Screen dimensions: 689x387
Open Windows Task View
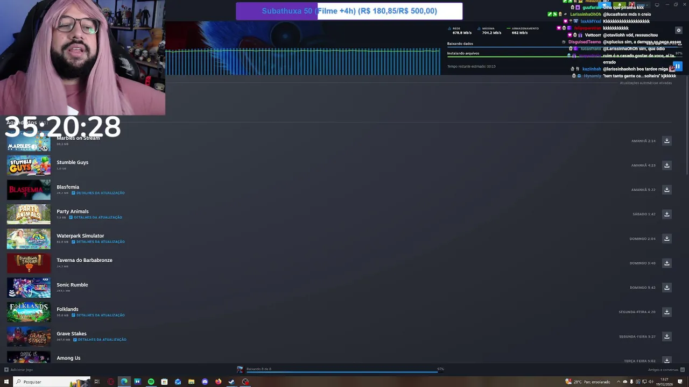click(x=97, y=382)
